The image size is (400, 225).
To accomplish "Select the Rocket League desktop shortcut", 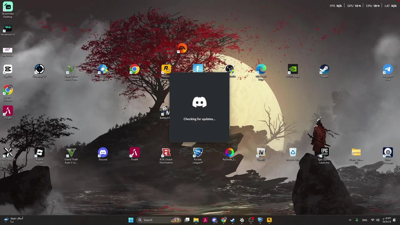I will pos(197,156).
